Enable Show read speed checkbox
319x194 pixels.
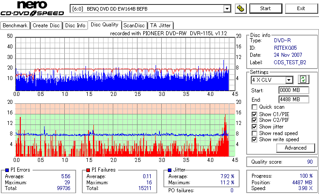coord(254,133)
